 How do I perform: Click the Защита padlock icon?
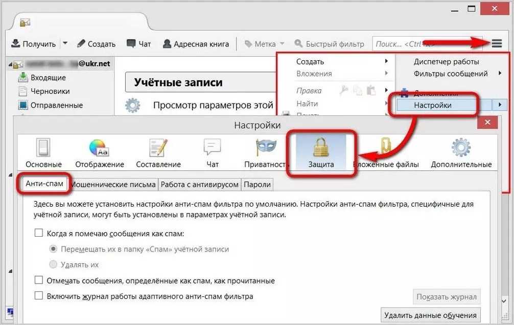point(321,148)
